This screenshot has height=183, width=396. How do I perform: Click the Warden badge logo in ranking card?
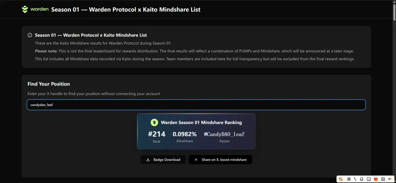coord(154,123)
